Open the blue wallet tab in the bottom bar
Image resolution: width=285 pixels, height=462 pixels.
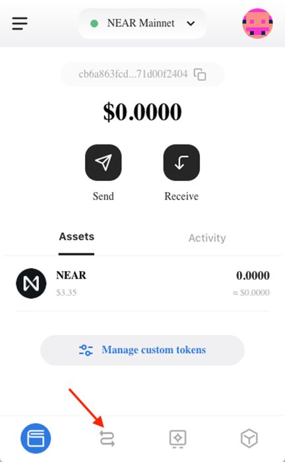36,438
